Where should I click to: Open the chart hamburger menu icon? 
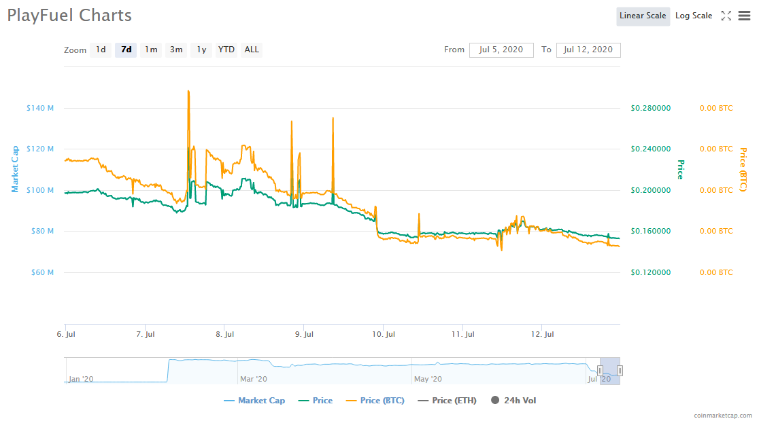coord(744,16)
